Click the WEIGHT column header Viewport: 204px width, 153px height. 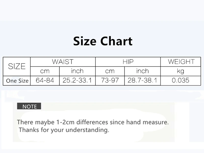click(x=181, y=62)
